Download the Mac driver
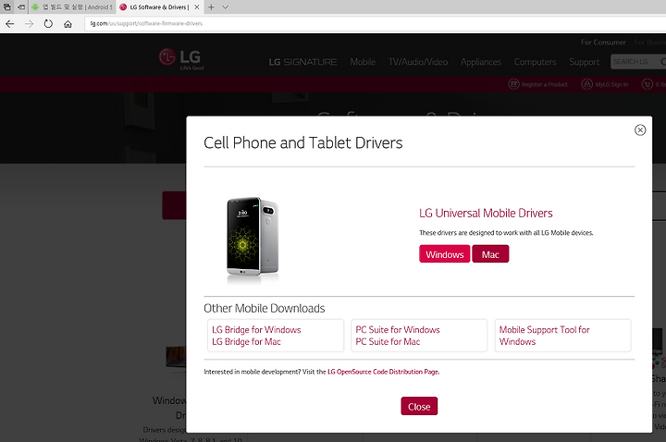Image resolution: width=666 pixels, height=442 pixels. click(490, 254)
